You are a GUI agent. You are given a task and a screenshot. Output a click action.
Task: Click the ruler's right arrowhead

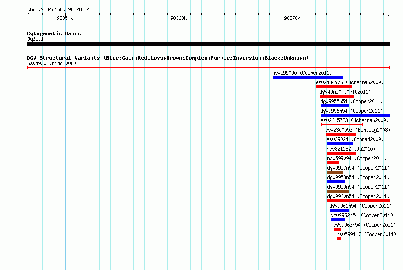pyautogui.click(x=389, y=14)
